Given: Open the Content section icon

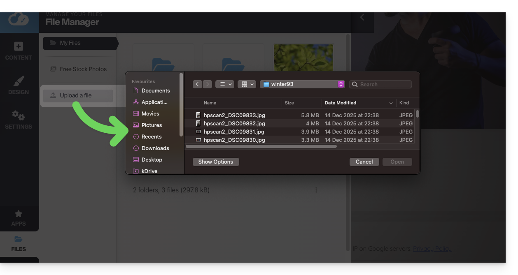Looking at the screenshot, I should click(19, 46).
